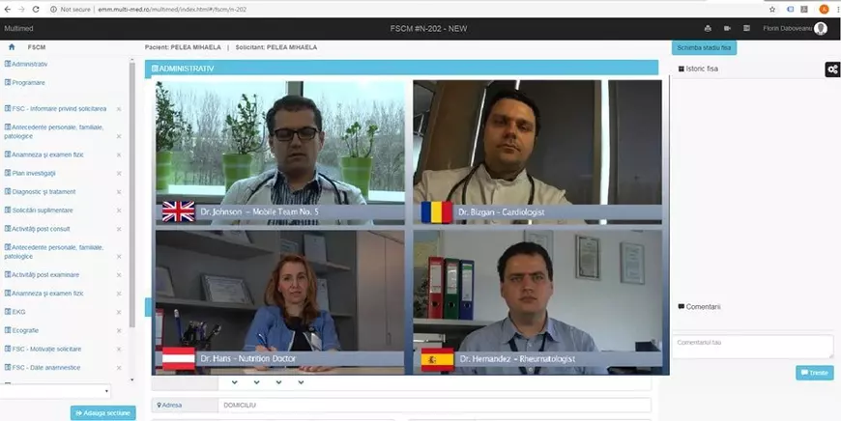Click the sidebar section list scrollbar
Screen dimensions: 841x421
pyautogui.click(x=131, y=193)
